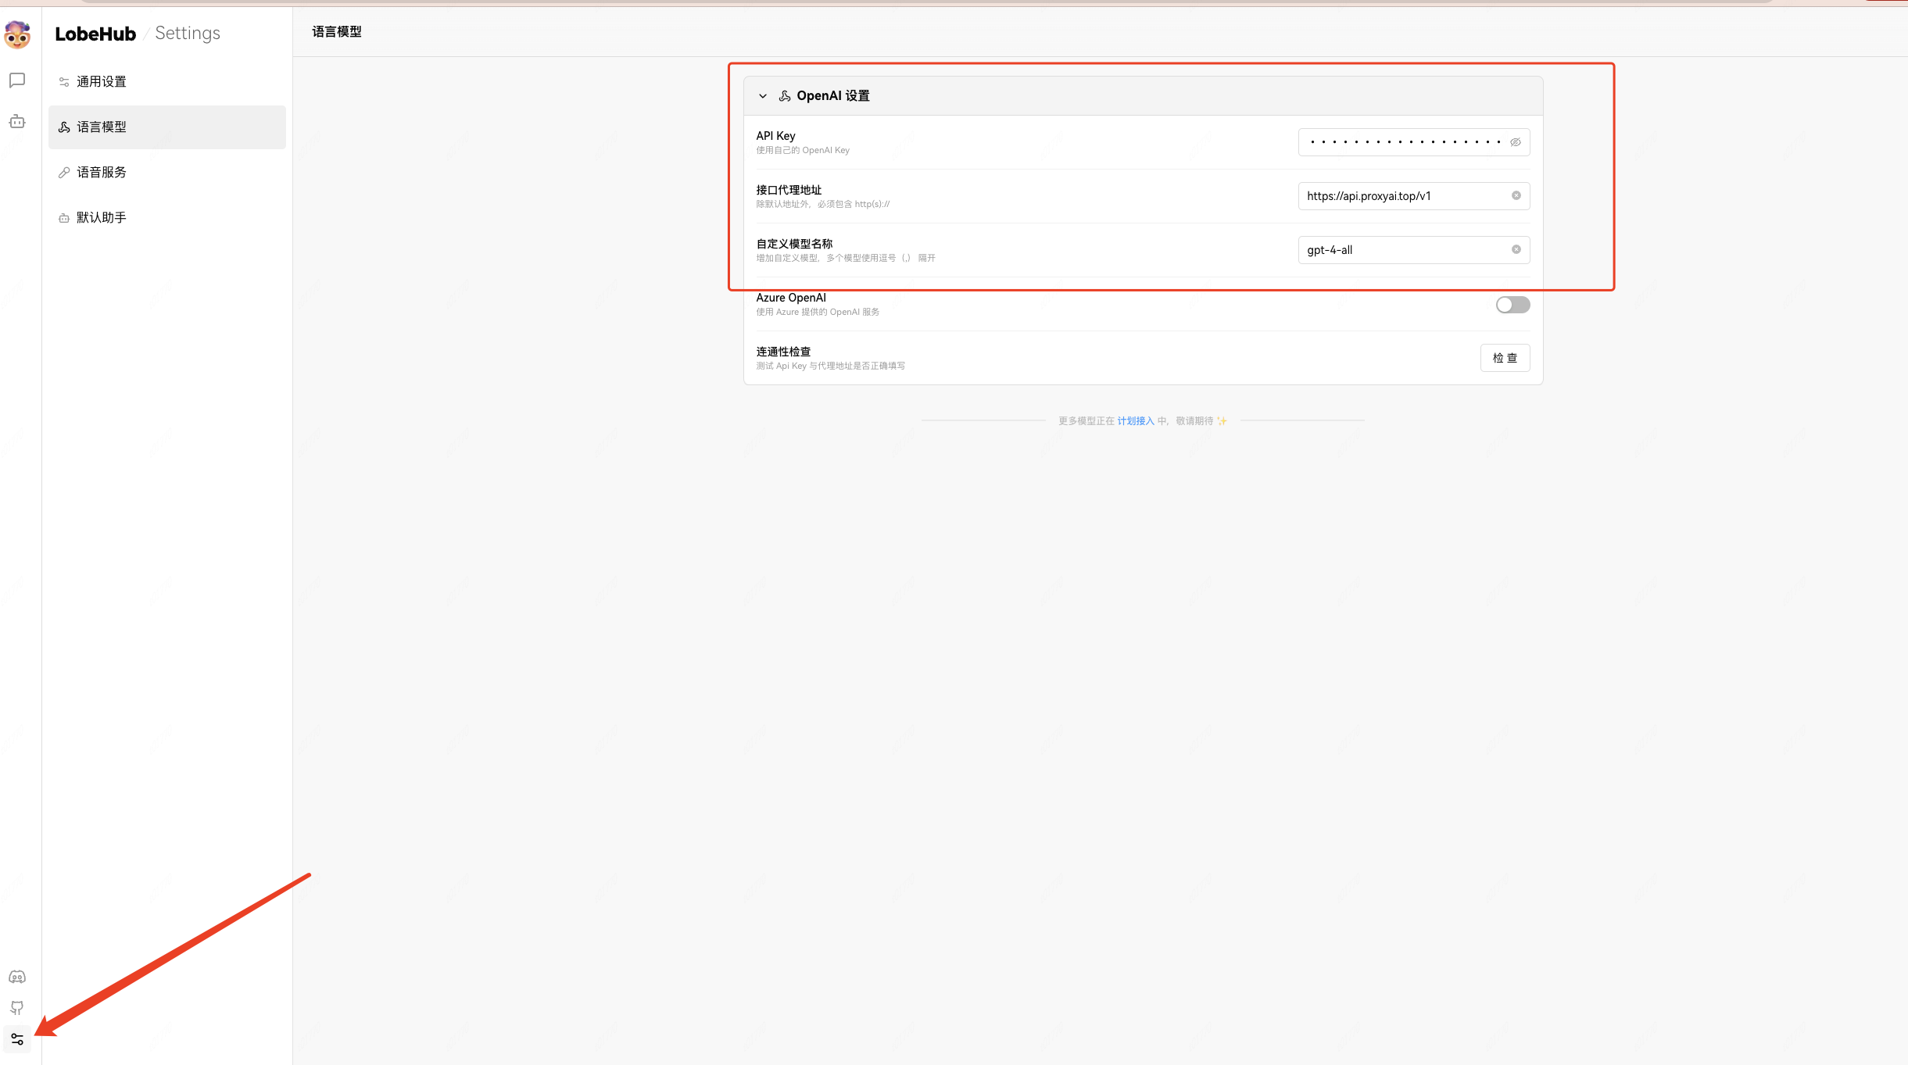Collapse the OpenAI 设置 section
Viewport: 1908px width, 1065px height.
[x=763, y=96]
